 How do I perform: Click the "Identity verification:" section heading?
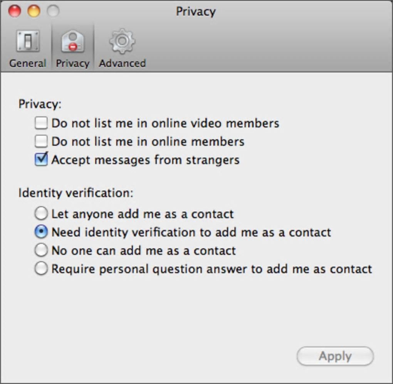tap(76, 193)
